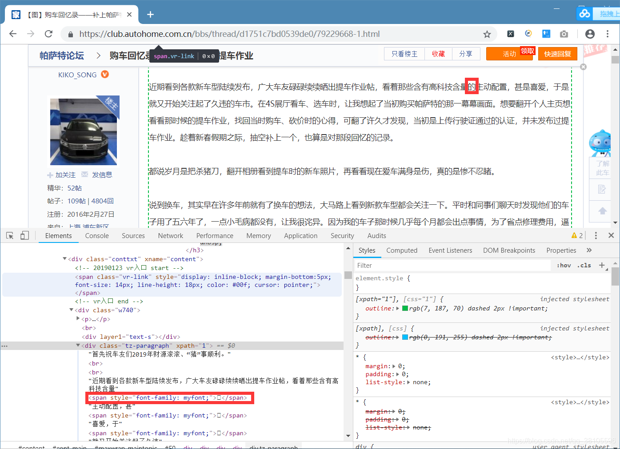Image resolution: width=620 pixels, height=449 pixels.
Task: Open the Event Listeners tab
Action: [x=450, y=250]
